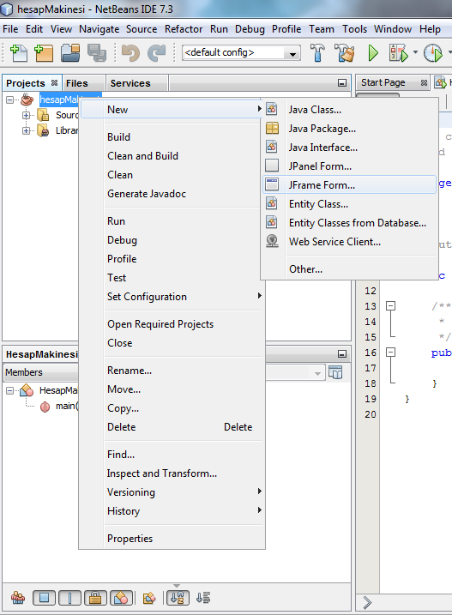The width and height of the screenshot is (452, 615).
Task: Select Open Required Projects
Action: (x=172, y=324)
